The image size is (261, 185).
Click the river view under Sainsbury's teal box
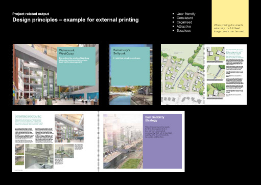click(x=131, y=95)
